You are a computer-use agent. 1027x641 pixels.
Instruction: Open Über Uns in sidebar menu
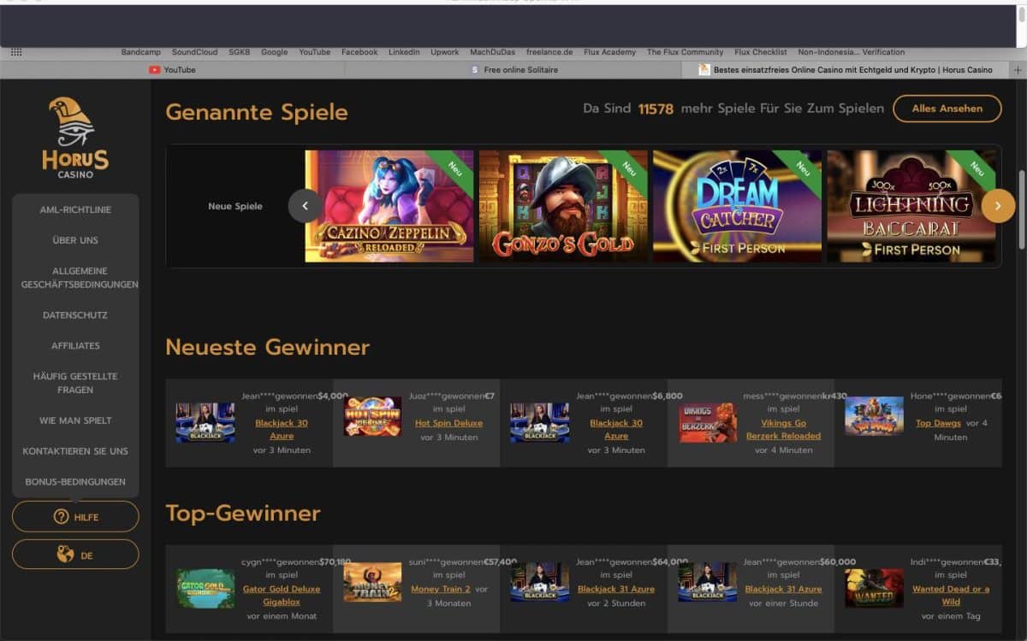point(75,240)
